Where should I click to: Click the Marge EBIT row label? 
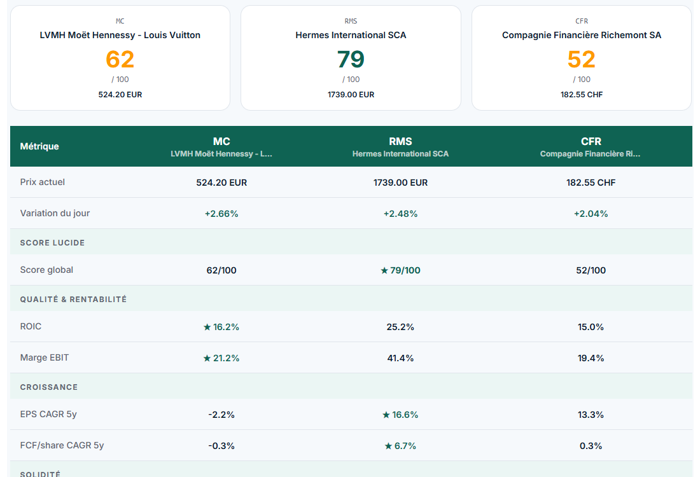(44, 358)
